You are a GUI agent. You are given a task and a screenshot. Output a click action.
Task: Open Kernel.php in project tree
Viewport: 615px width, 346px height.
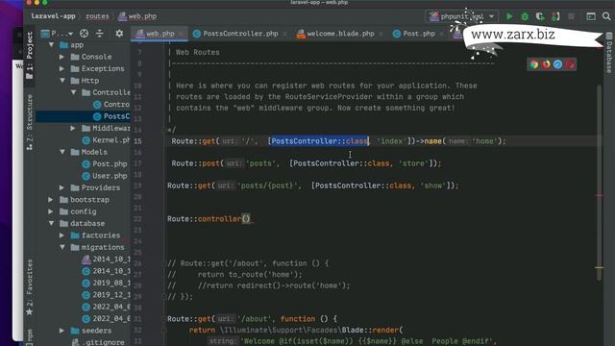106,140
